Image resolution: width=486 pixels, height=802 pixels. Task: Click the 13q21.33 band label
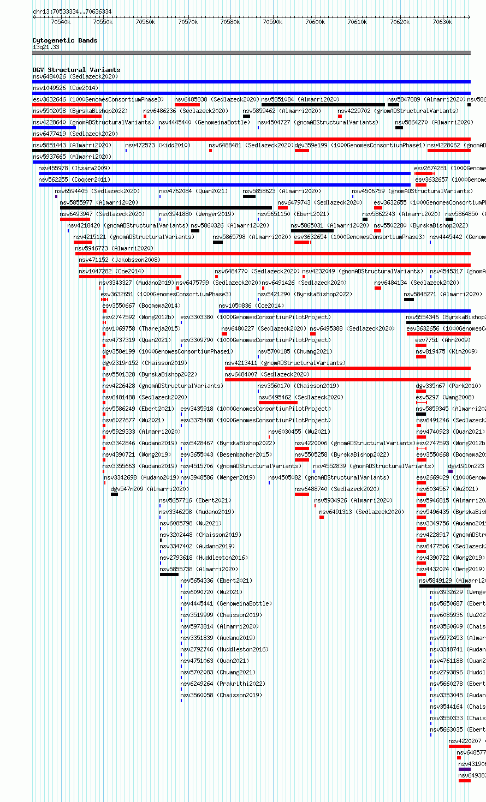(46, 47)
